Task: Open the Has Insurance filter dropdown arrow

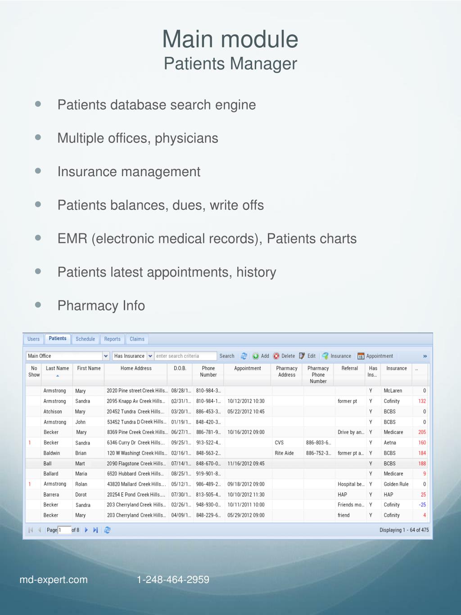Action: [150, 356]
